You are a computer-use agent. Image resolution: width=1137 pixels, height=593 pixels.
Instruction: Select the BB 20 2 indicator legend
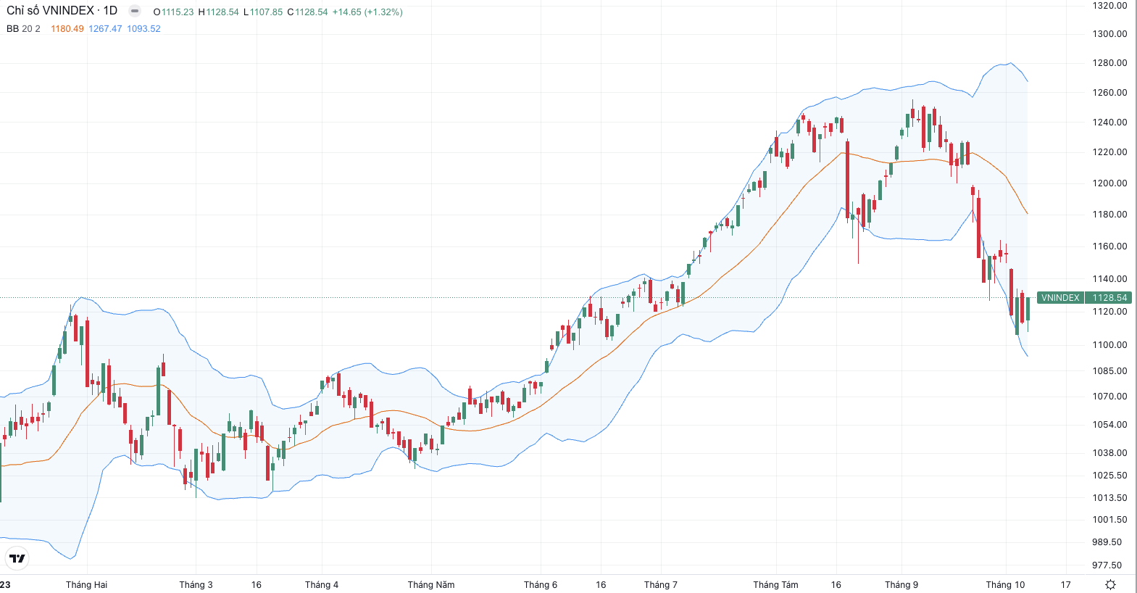click(x=23, y=29)
